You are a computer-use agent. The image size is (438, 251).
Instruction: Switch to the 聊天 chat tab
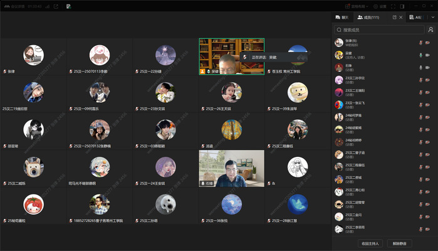click(342, 18)
